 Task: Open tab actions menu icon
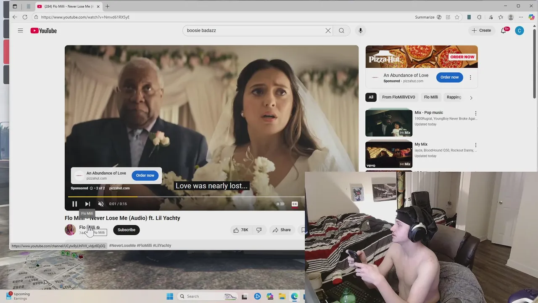point(15,6)
